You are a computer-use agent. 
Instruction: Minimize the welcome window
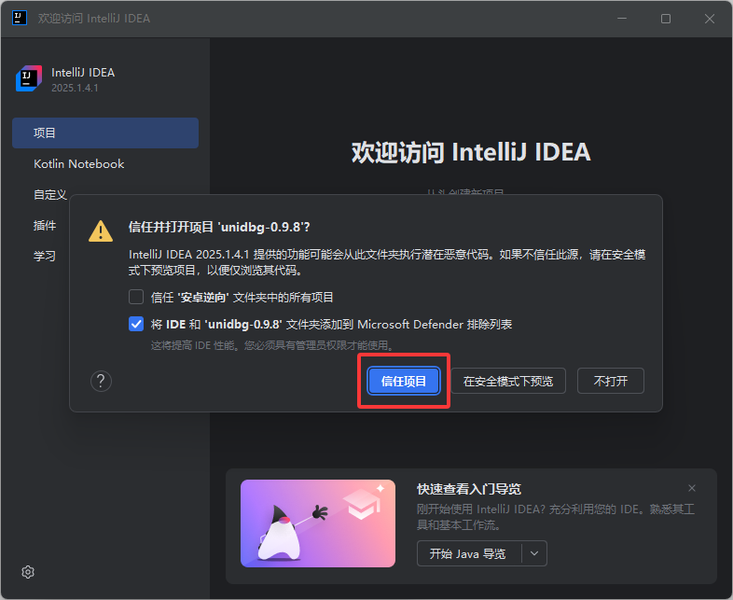[622, 19]
